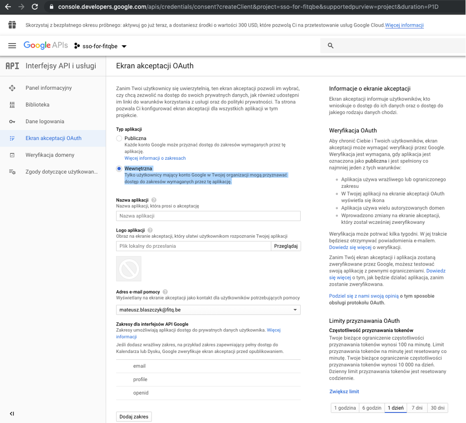
Task: Select Ekran akceptacji OAuth in the sidebar
Action: pyautogui.click(x=53, y=138)
